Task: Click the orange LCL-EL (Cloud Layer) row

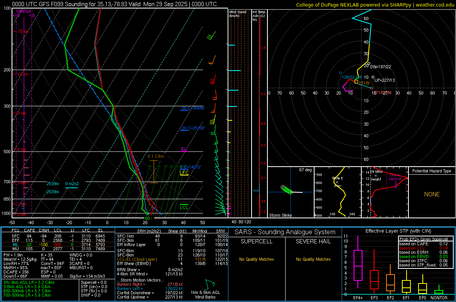Action: [x=172, y=259]
